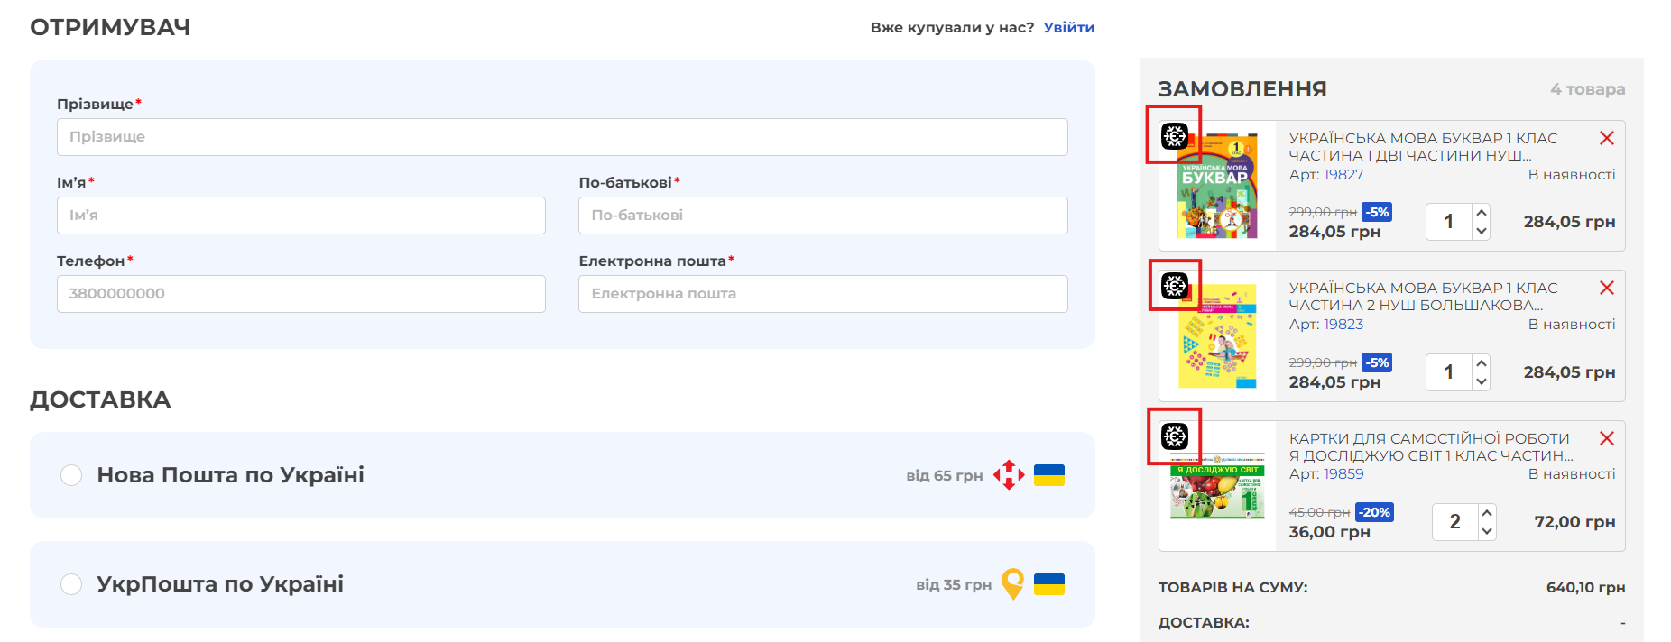1671x642 pixels.
Task: Click the Увійти login link
Action: pyautogui.click(x=1068, y=27)
